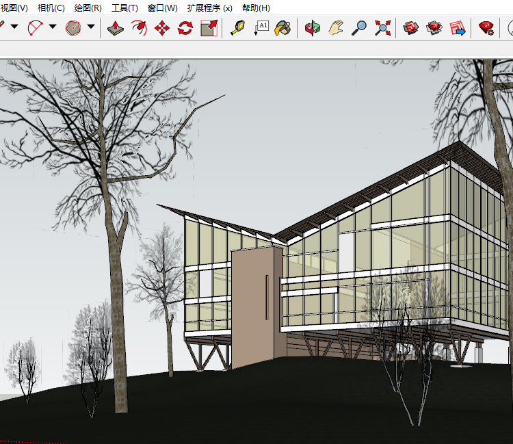Viewport: 513px width, 444px height.
Task: Select the Scale tool
Action: click(x=209, y=28)
